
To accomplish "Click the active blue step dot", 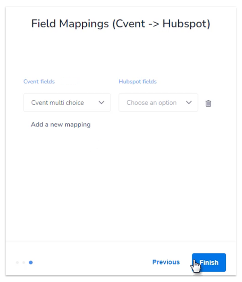I will pos(31,262).
